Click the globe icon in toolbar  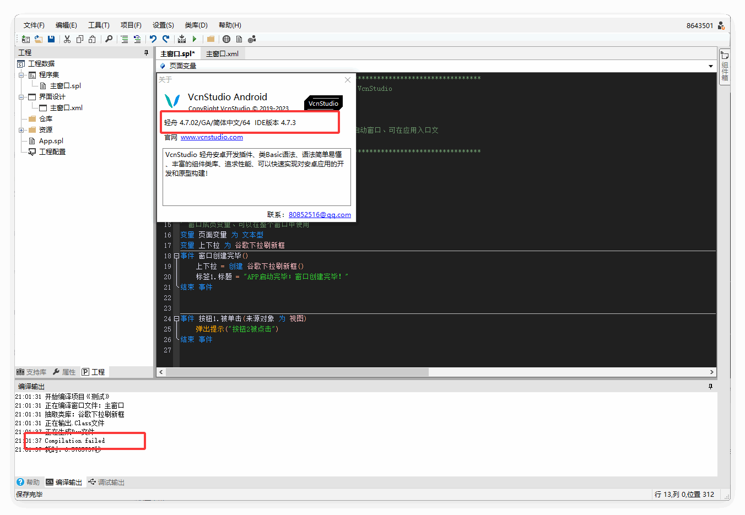coord(226,39)
